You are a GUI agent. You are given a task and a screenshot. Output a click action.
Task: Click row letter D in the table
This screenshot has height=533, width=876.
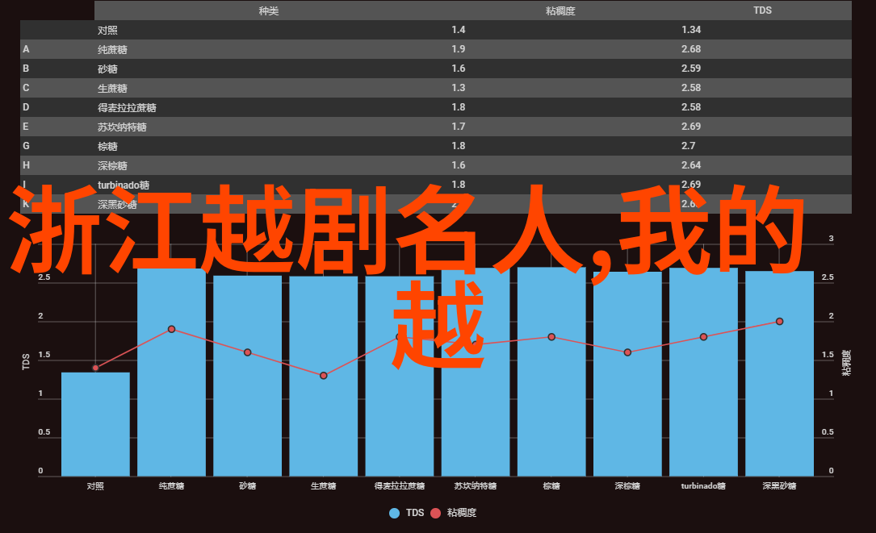click(x=26, y=107)
